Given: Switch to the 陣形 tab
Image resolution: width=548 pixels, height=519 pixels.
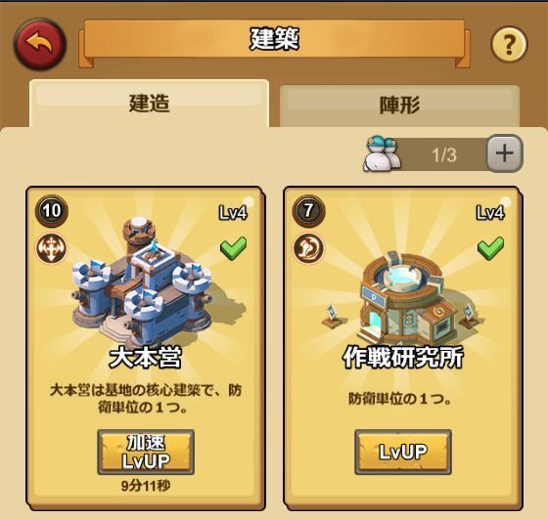Looking at the screenshot, I should coord(399,105).
